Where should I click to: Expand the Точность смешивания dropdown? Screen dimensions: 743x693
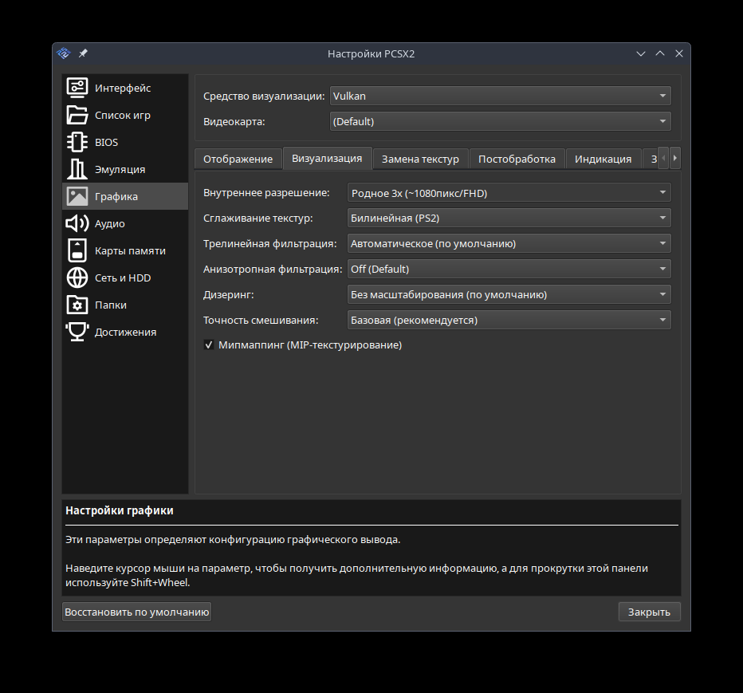[x=509, y=321]
